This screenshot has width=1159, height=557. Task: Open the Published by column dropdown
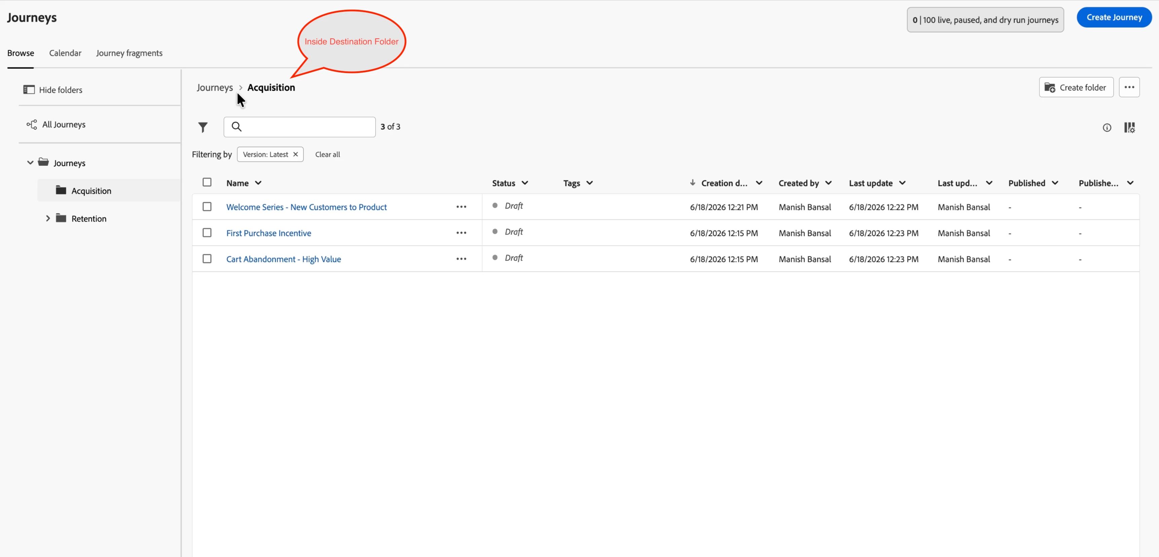click(x=1130, y=183)
